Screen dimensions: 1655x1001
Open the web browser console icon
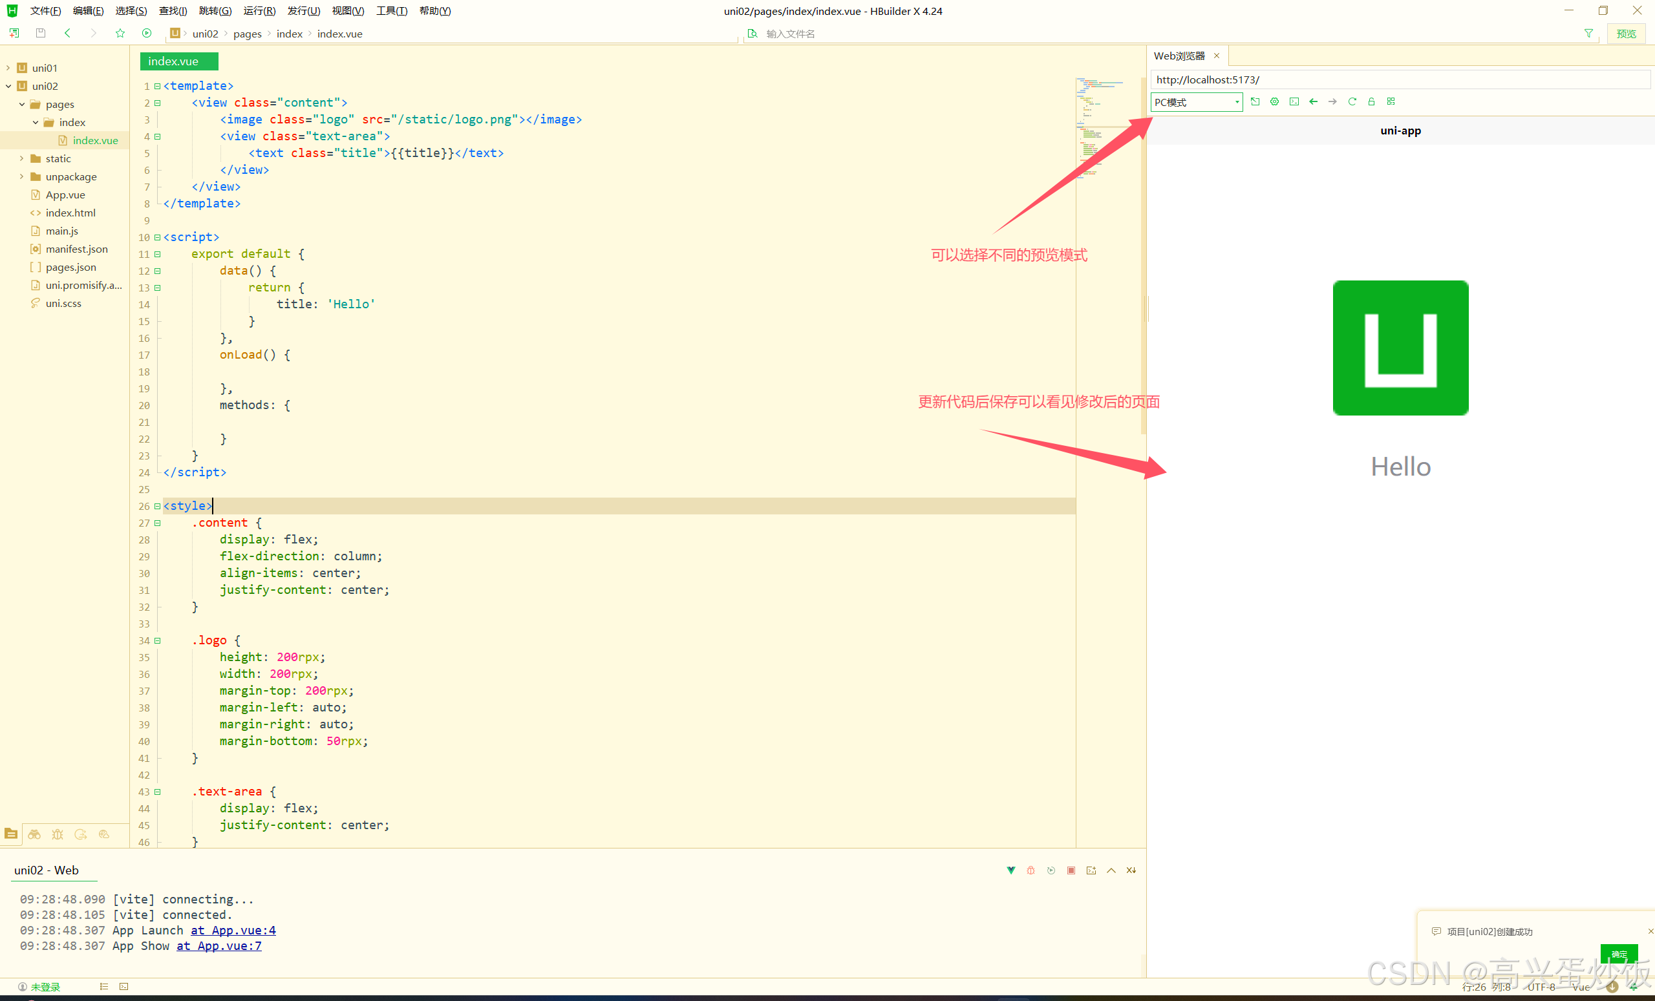click(1294, 102)
